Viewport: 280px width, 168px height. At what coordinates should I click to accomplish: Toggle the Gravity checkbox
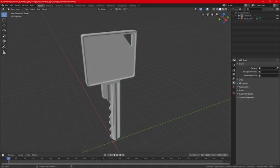240,84
